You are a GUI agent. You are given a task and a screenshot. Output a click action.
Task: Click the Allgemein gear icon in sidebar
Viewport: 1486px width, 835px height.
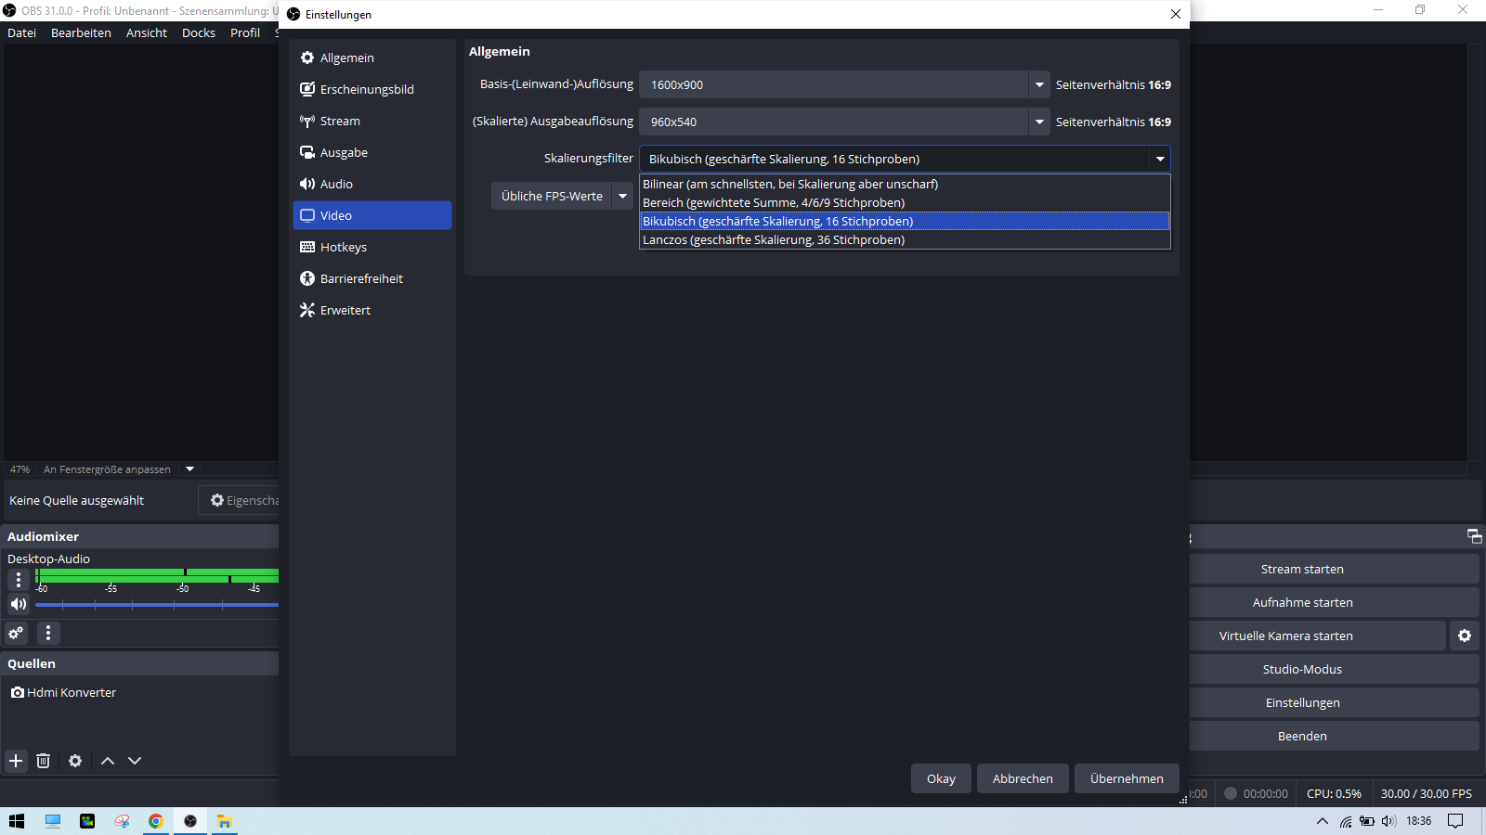[x=307, y=58]
